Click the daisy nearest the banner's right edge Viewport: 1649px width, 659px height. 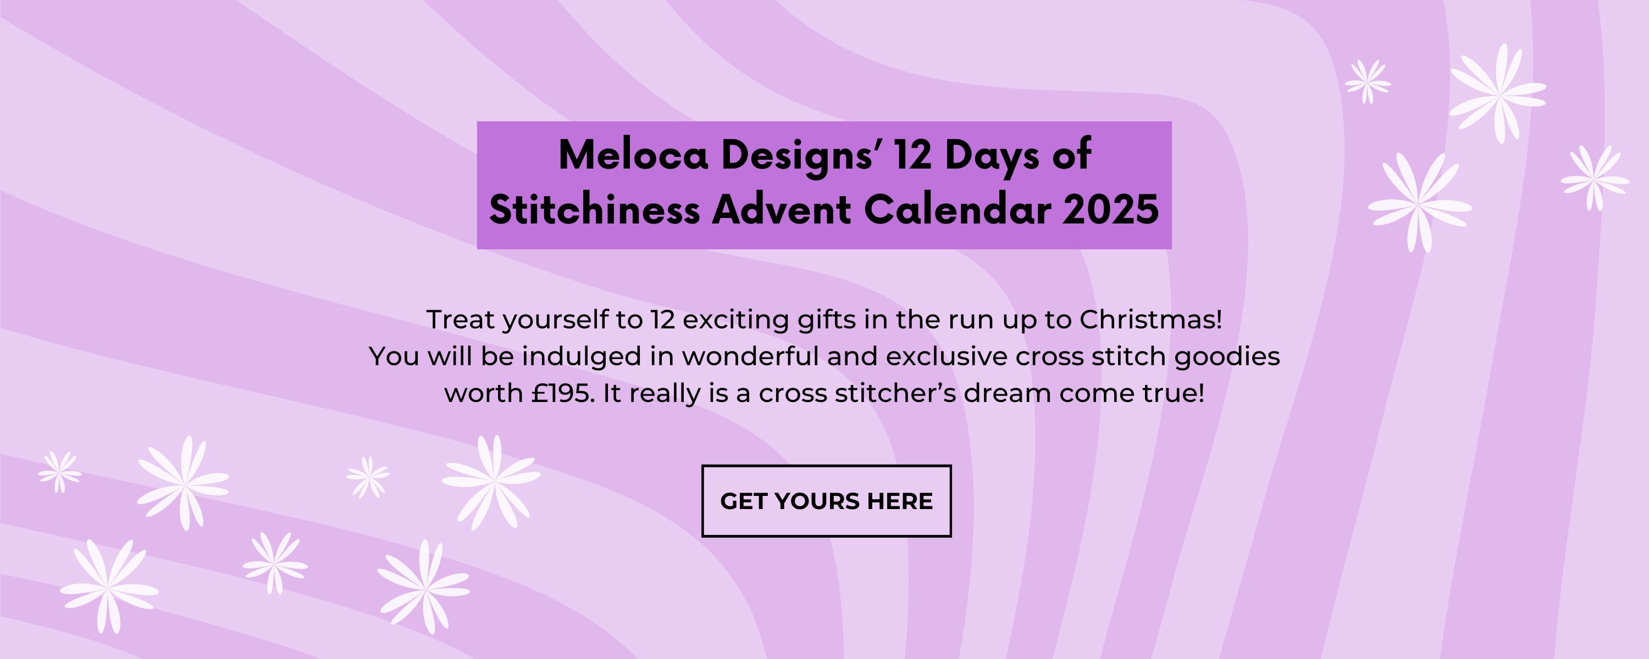pos(1595,178)
